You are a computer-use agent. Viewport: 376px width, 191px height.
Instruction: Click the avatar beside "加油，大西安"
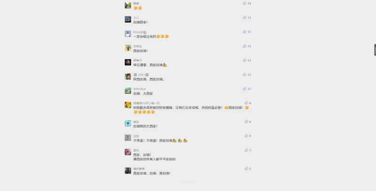click(x=128, y=91)
